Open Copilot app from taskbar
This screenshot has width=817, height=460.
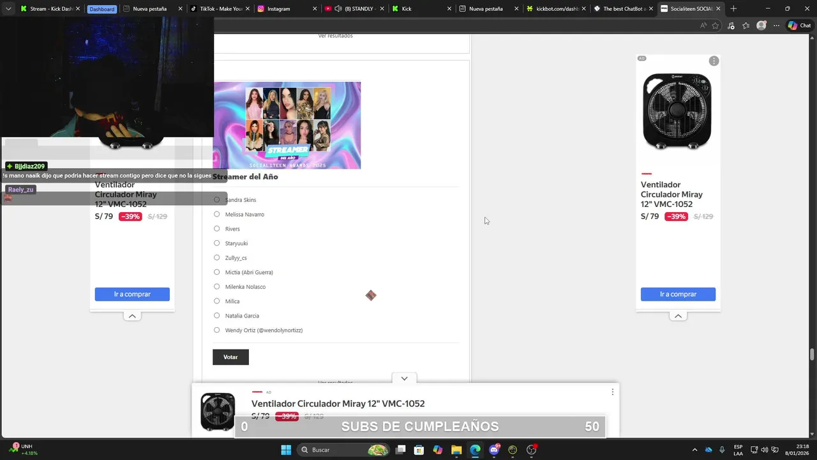coord(438,450)
